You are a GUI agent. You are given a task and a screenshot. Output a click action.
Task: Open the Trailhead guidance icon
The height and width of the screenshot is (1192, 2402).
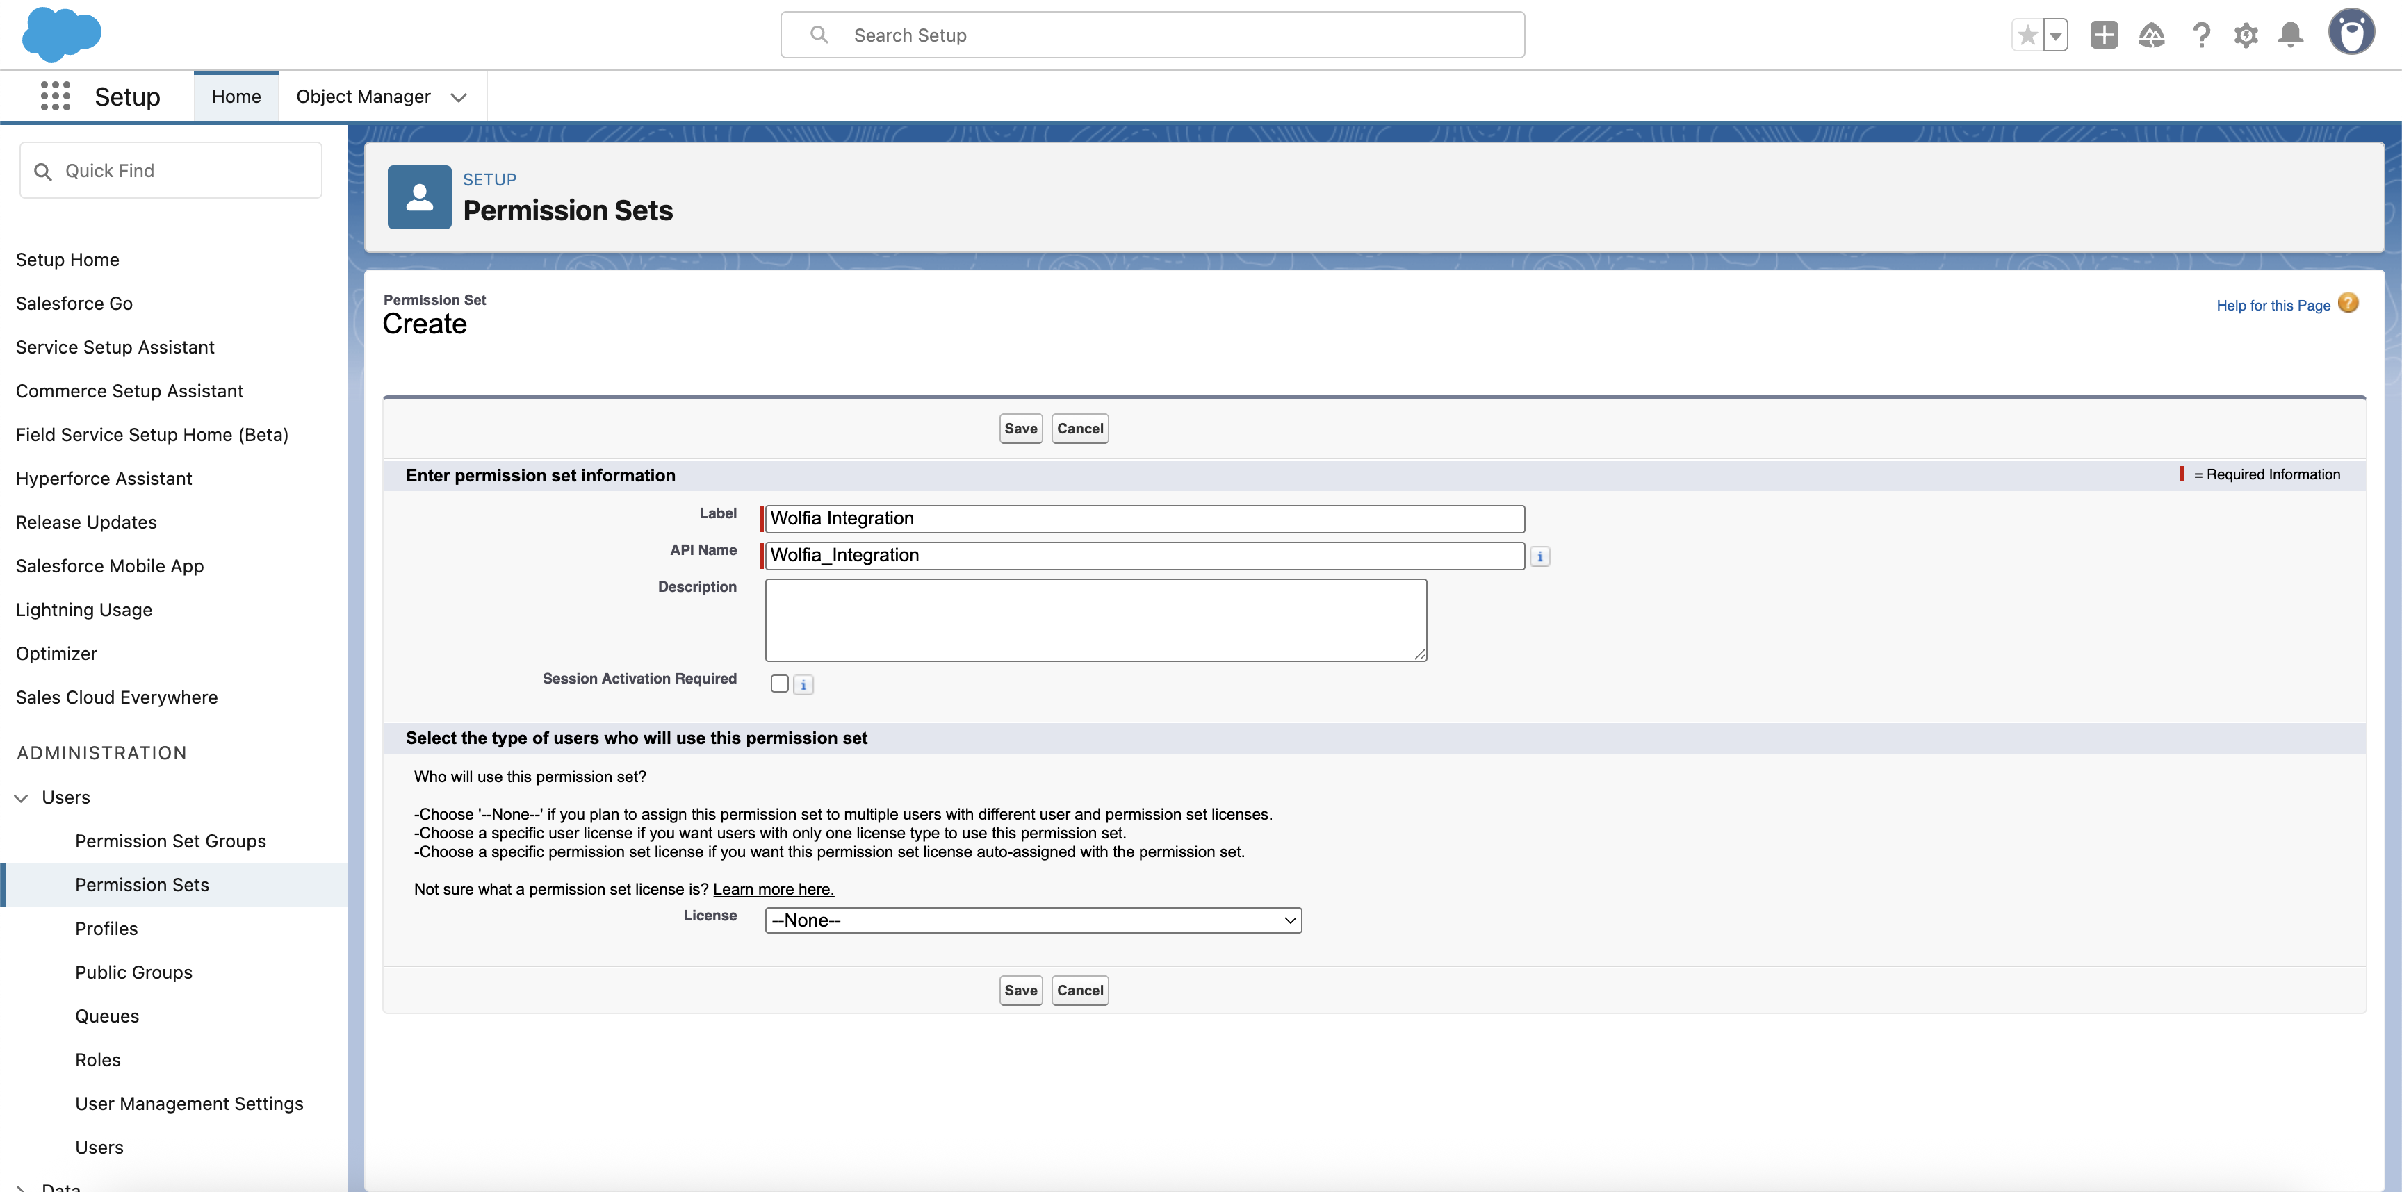[2151, 35]
